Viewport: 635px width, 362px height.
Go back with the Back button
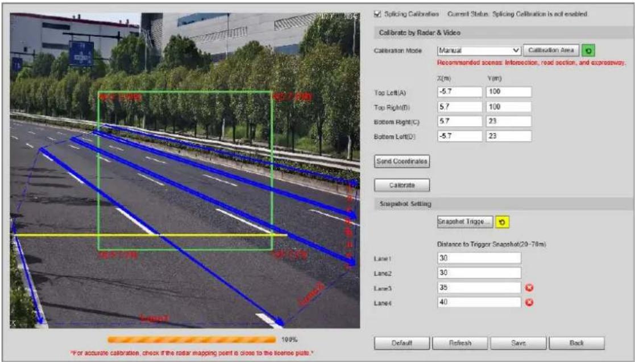coord(576,343)
